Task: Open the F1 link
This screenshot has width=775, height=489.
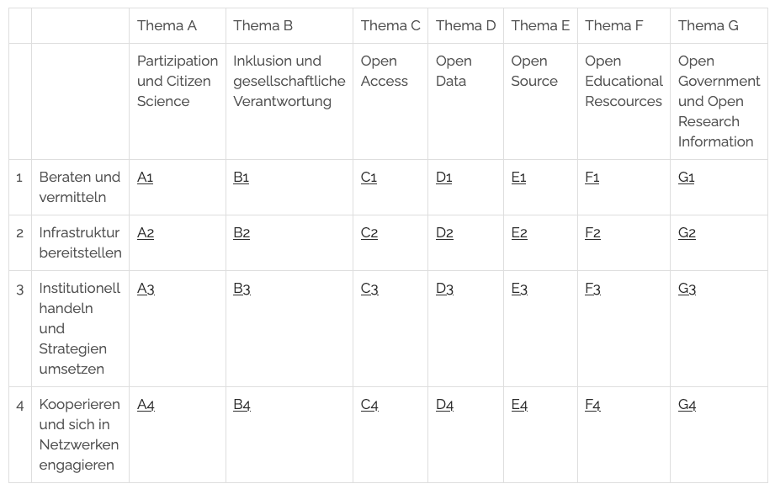Action: point(592,178)
